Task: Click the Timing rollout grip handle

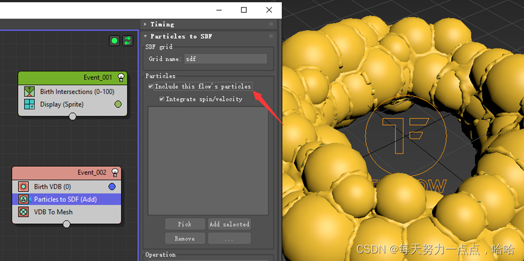Action: (271, 24)
